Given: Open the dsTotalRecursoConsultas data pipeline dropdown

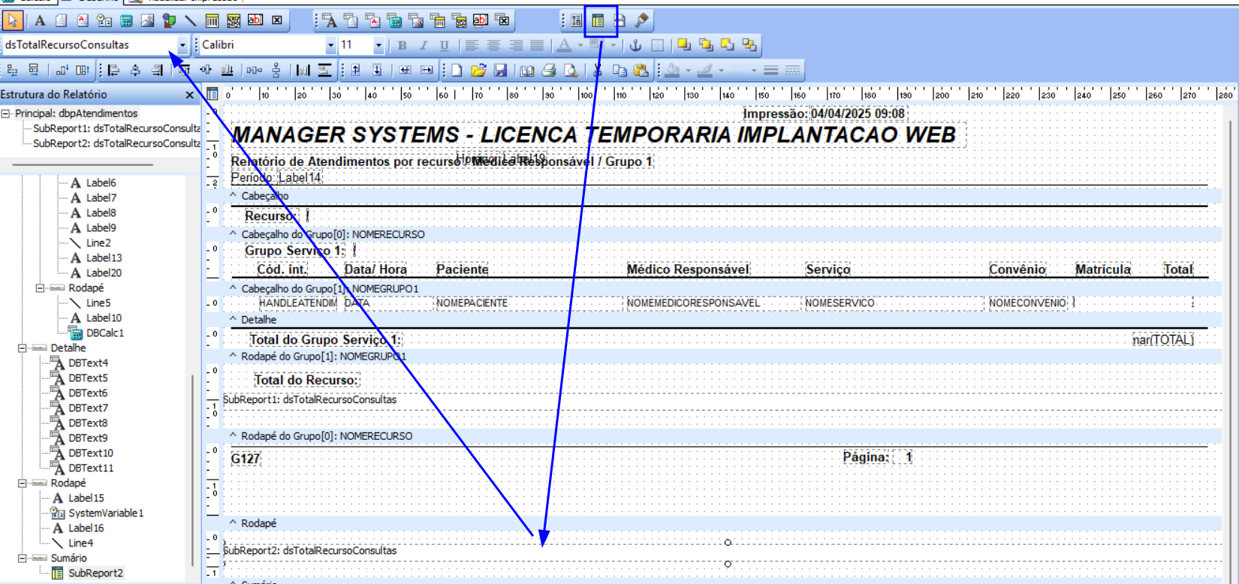Looking at the screenshot, I should 182,45.
